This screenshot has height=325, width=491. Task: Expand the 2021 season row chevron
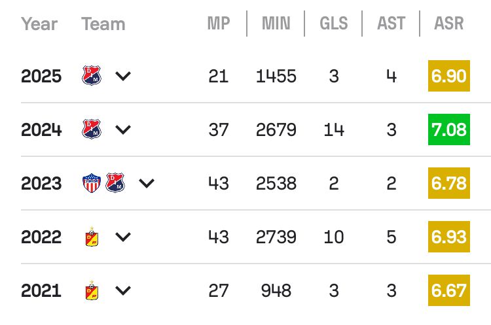coord(123,290)
